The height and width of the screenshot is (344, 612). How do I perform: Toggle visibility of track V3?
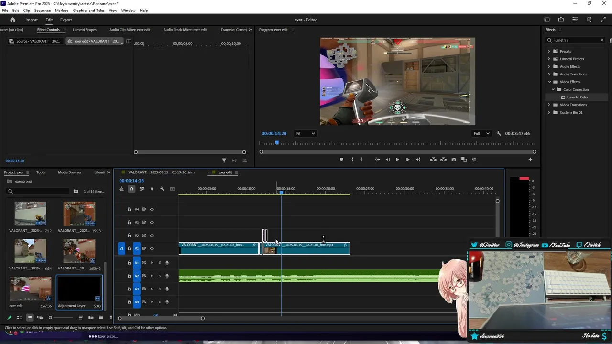152,222
